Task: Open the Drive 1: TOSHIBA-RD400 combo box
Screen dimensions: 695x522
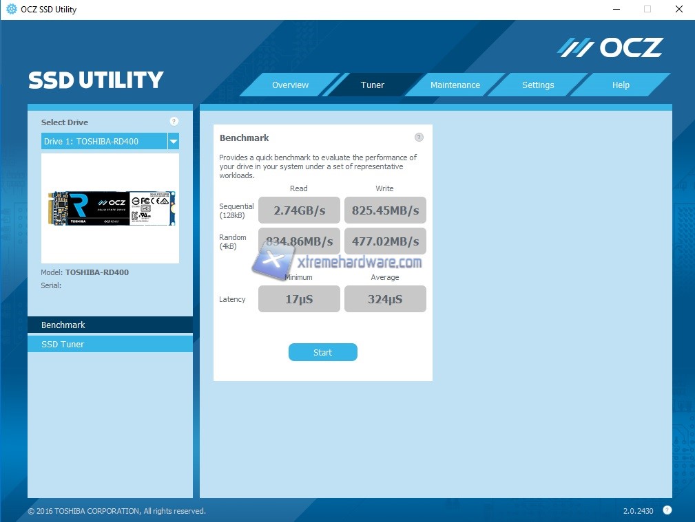Action: [104, 141]
